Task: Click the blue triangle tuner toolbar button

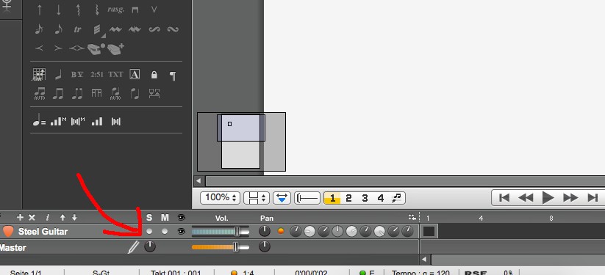Action: 282,198
